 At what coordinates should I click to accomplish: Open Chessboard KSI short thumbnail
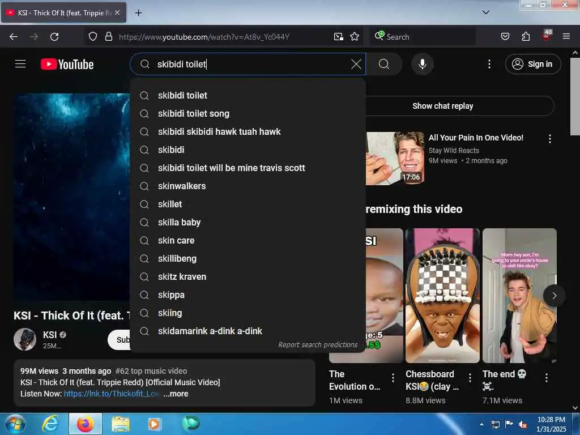(442, 296)
